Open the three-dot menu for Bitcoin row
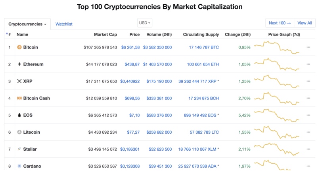Screen dimensions: 320x172 tap(309, 47)
